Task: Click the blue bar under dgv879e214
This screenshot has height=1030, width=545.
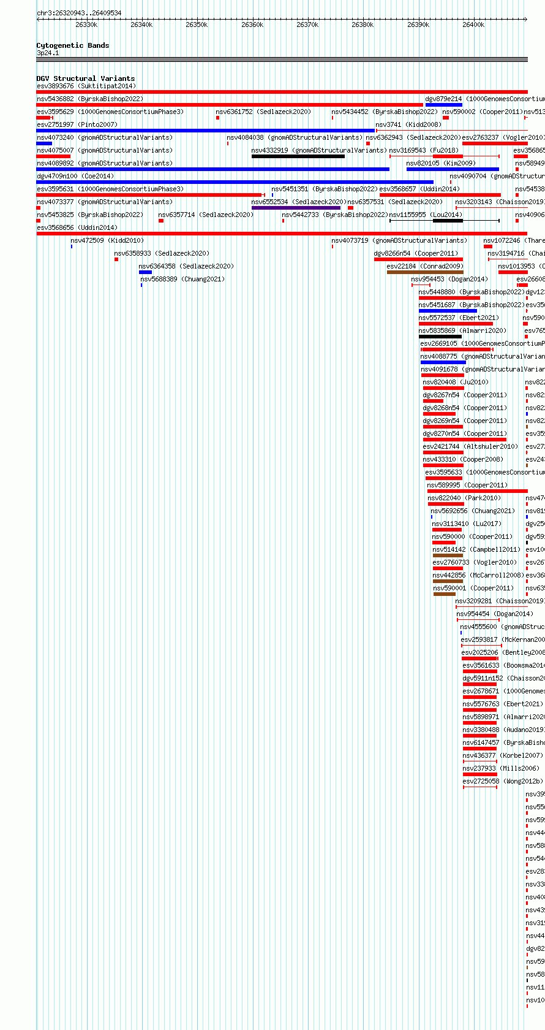Action: pyautogui.click(x=444, y=105)
